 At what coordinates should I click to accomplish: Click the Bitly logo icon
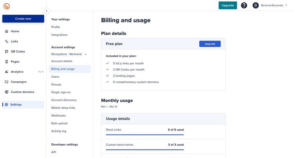coord(7,6)
